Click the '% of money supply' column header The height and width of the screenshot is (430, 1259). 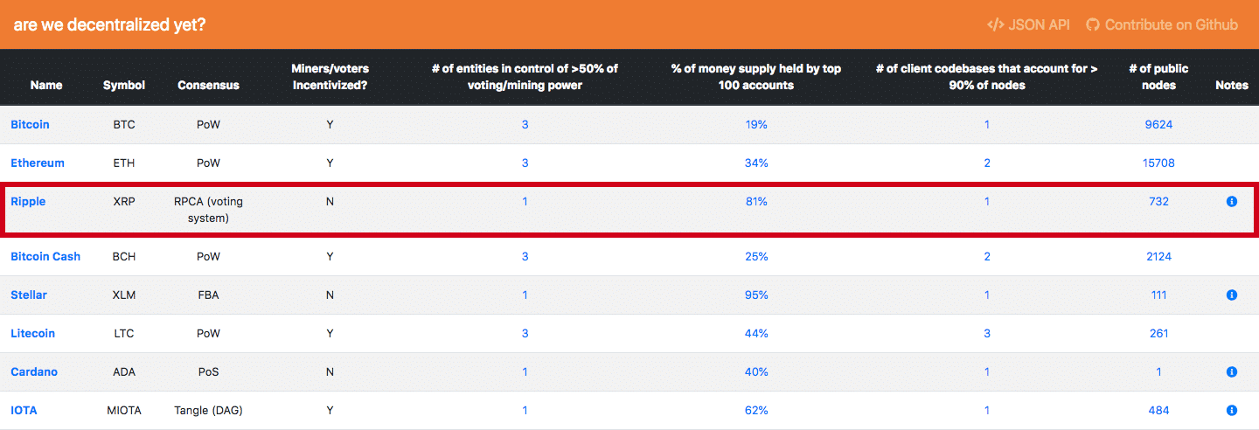756,77
